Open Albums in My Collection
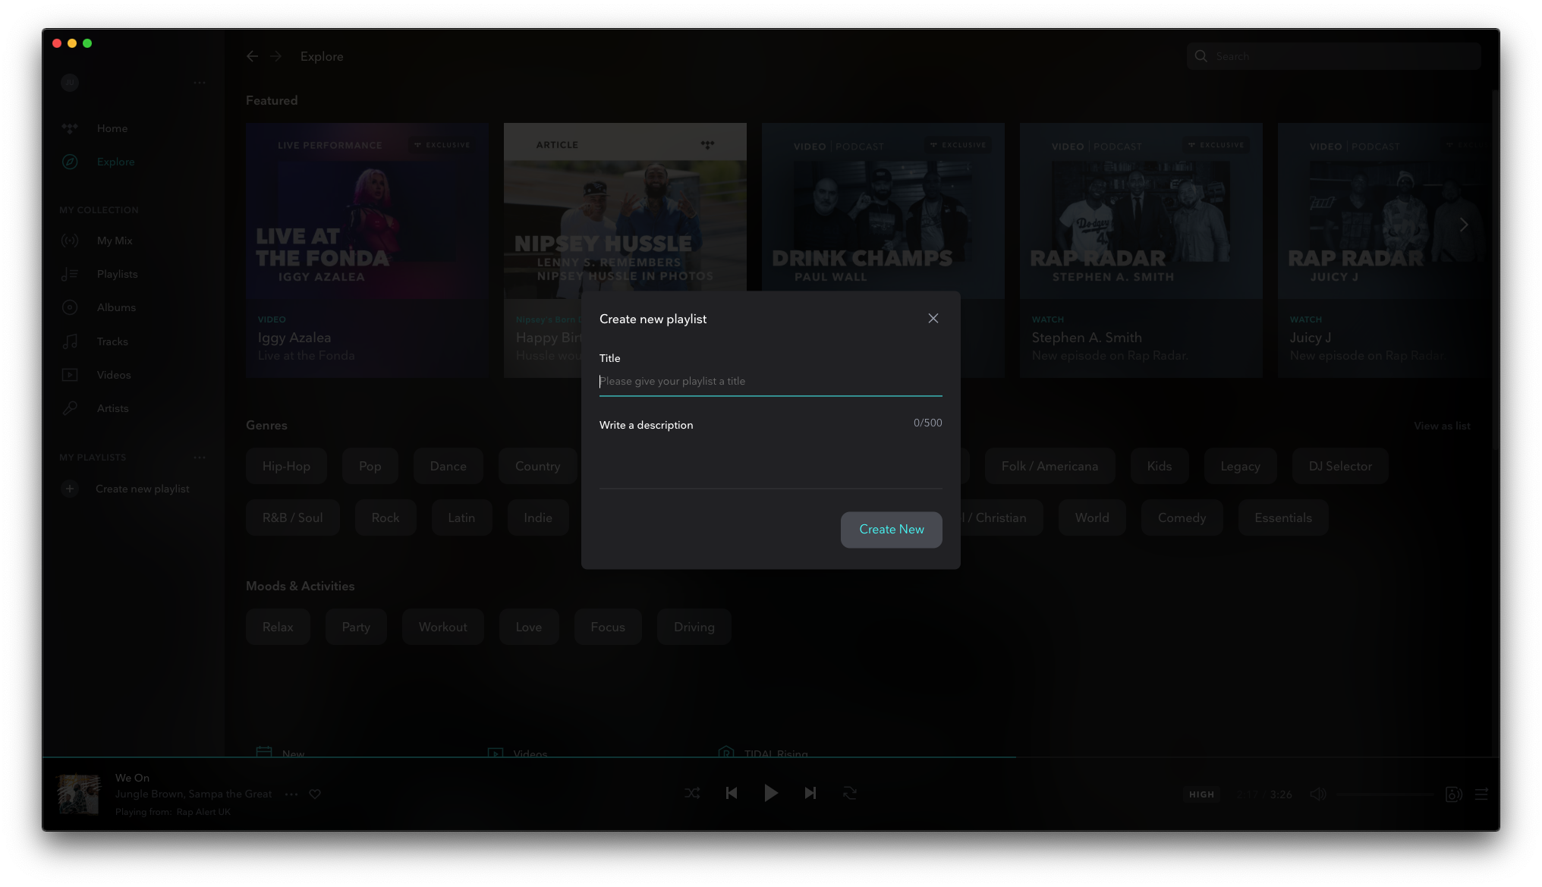Image resolution: width=1542 pixels, height=887 pixels. [116, 308]
